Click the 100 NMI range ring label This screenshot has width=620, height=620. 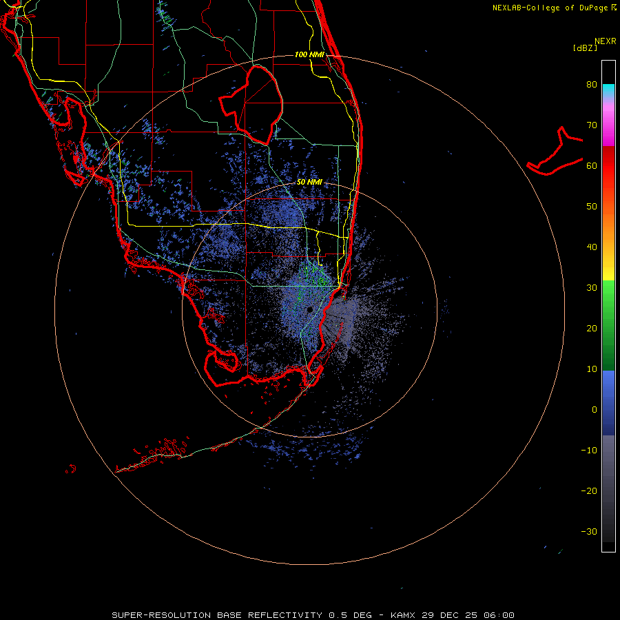coord(309,54)
